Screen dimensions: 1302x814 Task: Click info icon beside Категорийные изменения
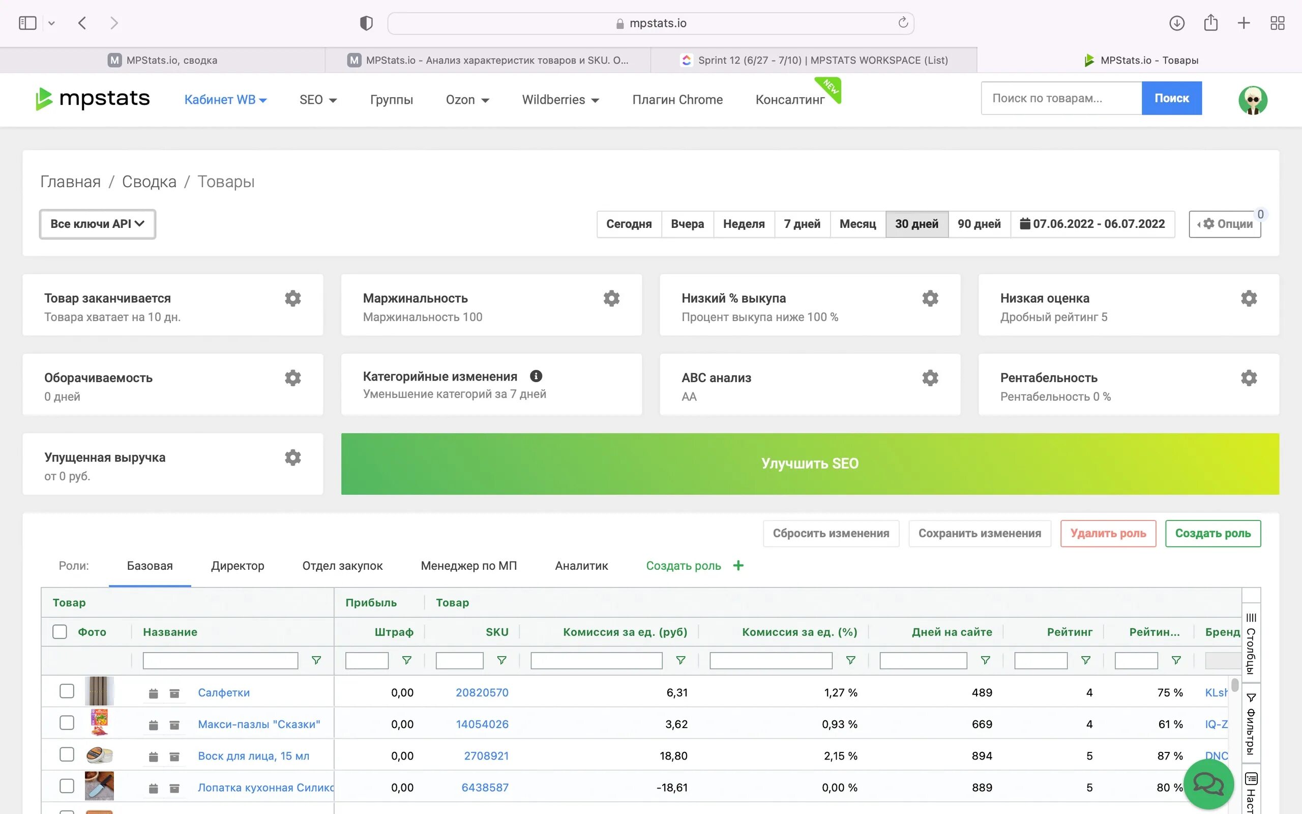tap(536, 376)
